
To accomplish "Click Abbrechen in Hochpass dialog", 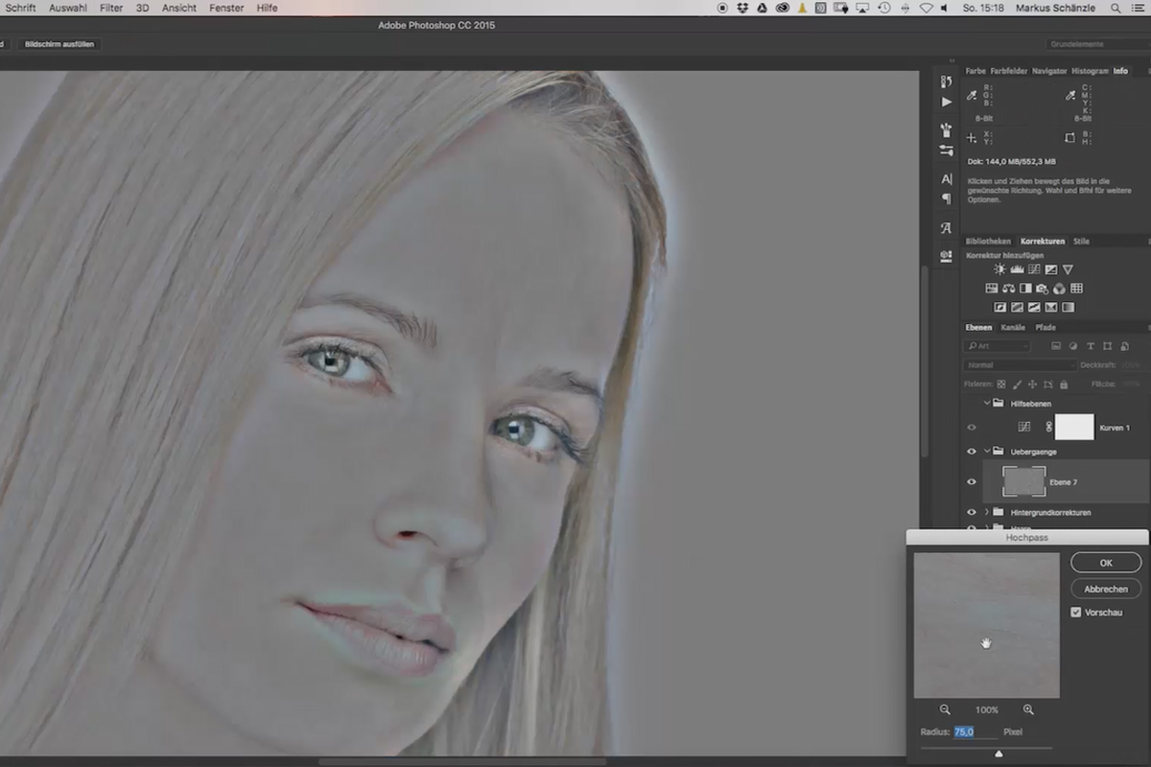I will tap(1106, 589).
